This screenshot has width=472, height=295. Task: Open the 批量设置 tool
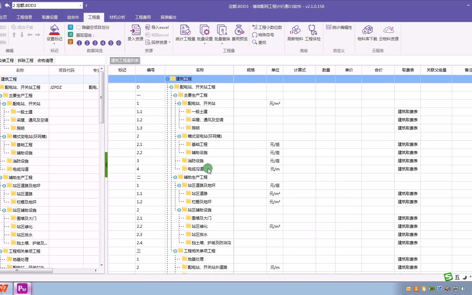point(205,33)
